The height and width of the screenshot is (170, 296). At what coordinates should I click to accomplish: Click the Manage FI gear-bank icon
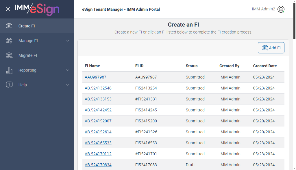coord(9,41)
